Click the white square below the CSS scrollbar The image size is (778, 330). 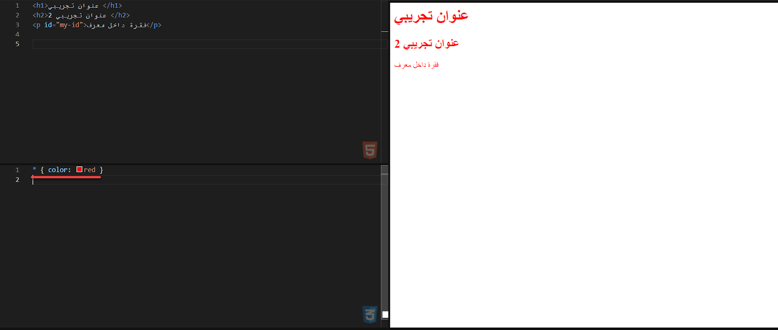[385, 314]
